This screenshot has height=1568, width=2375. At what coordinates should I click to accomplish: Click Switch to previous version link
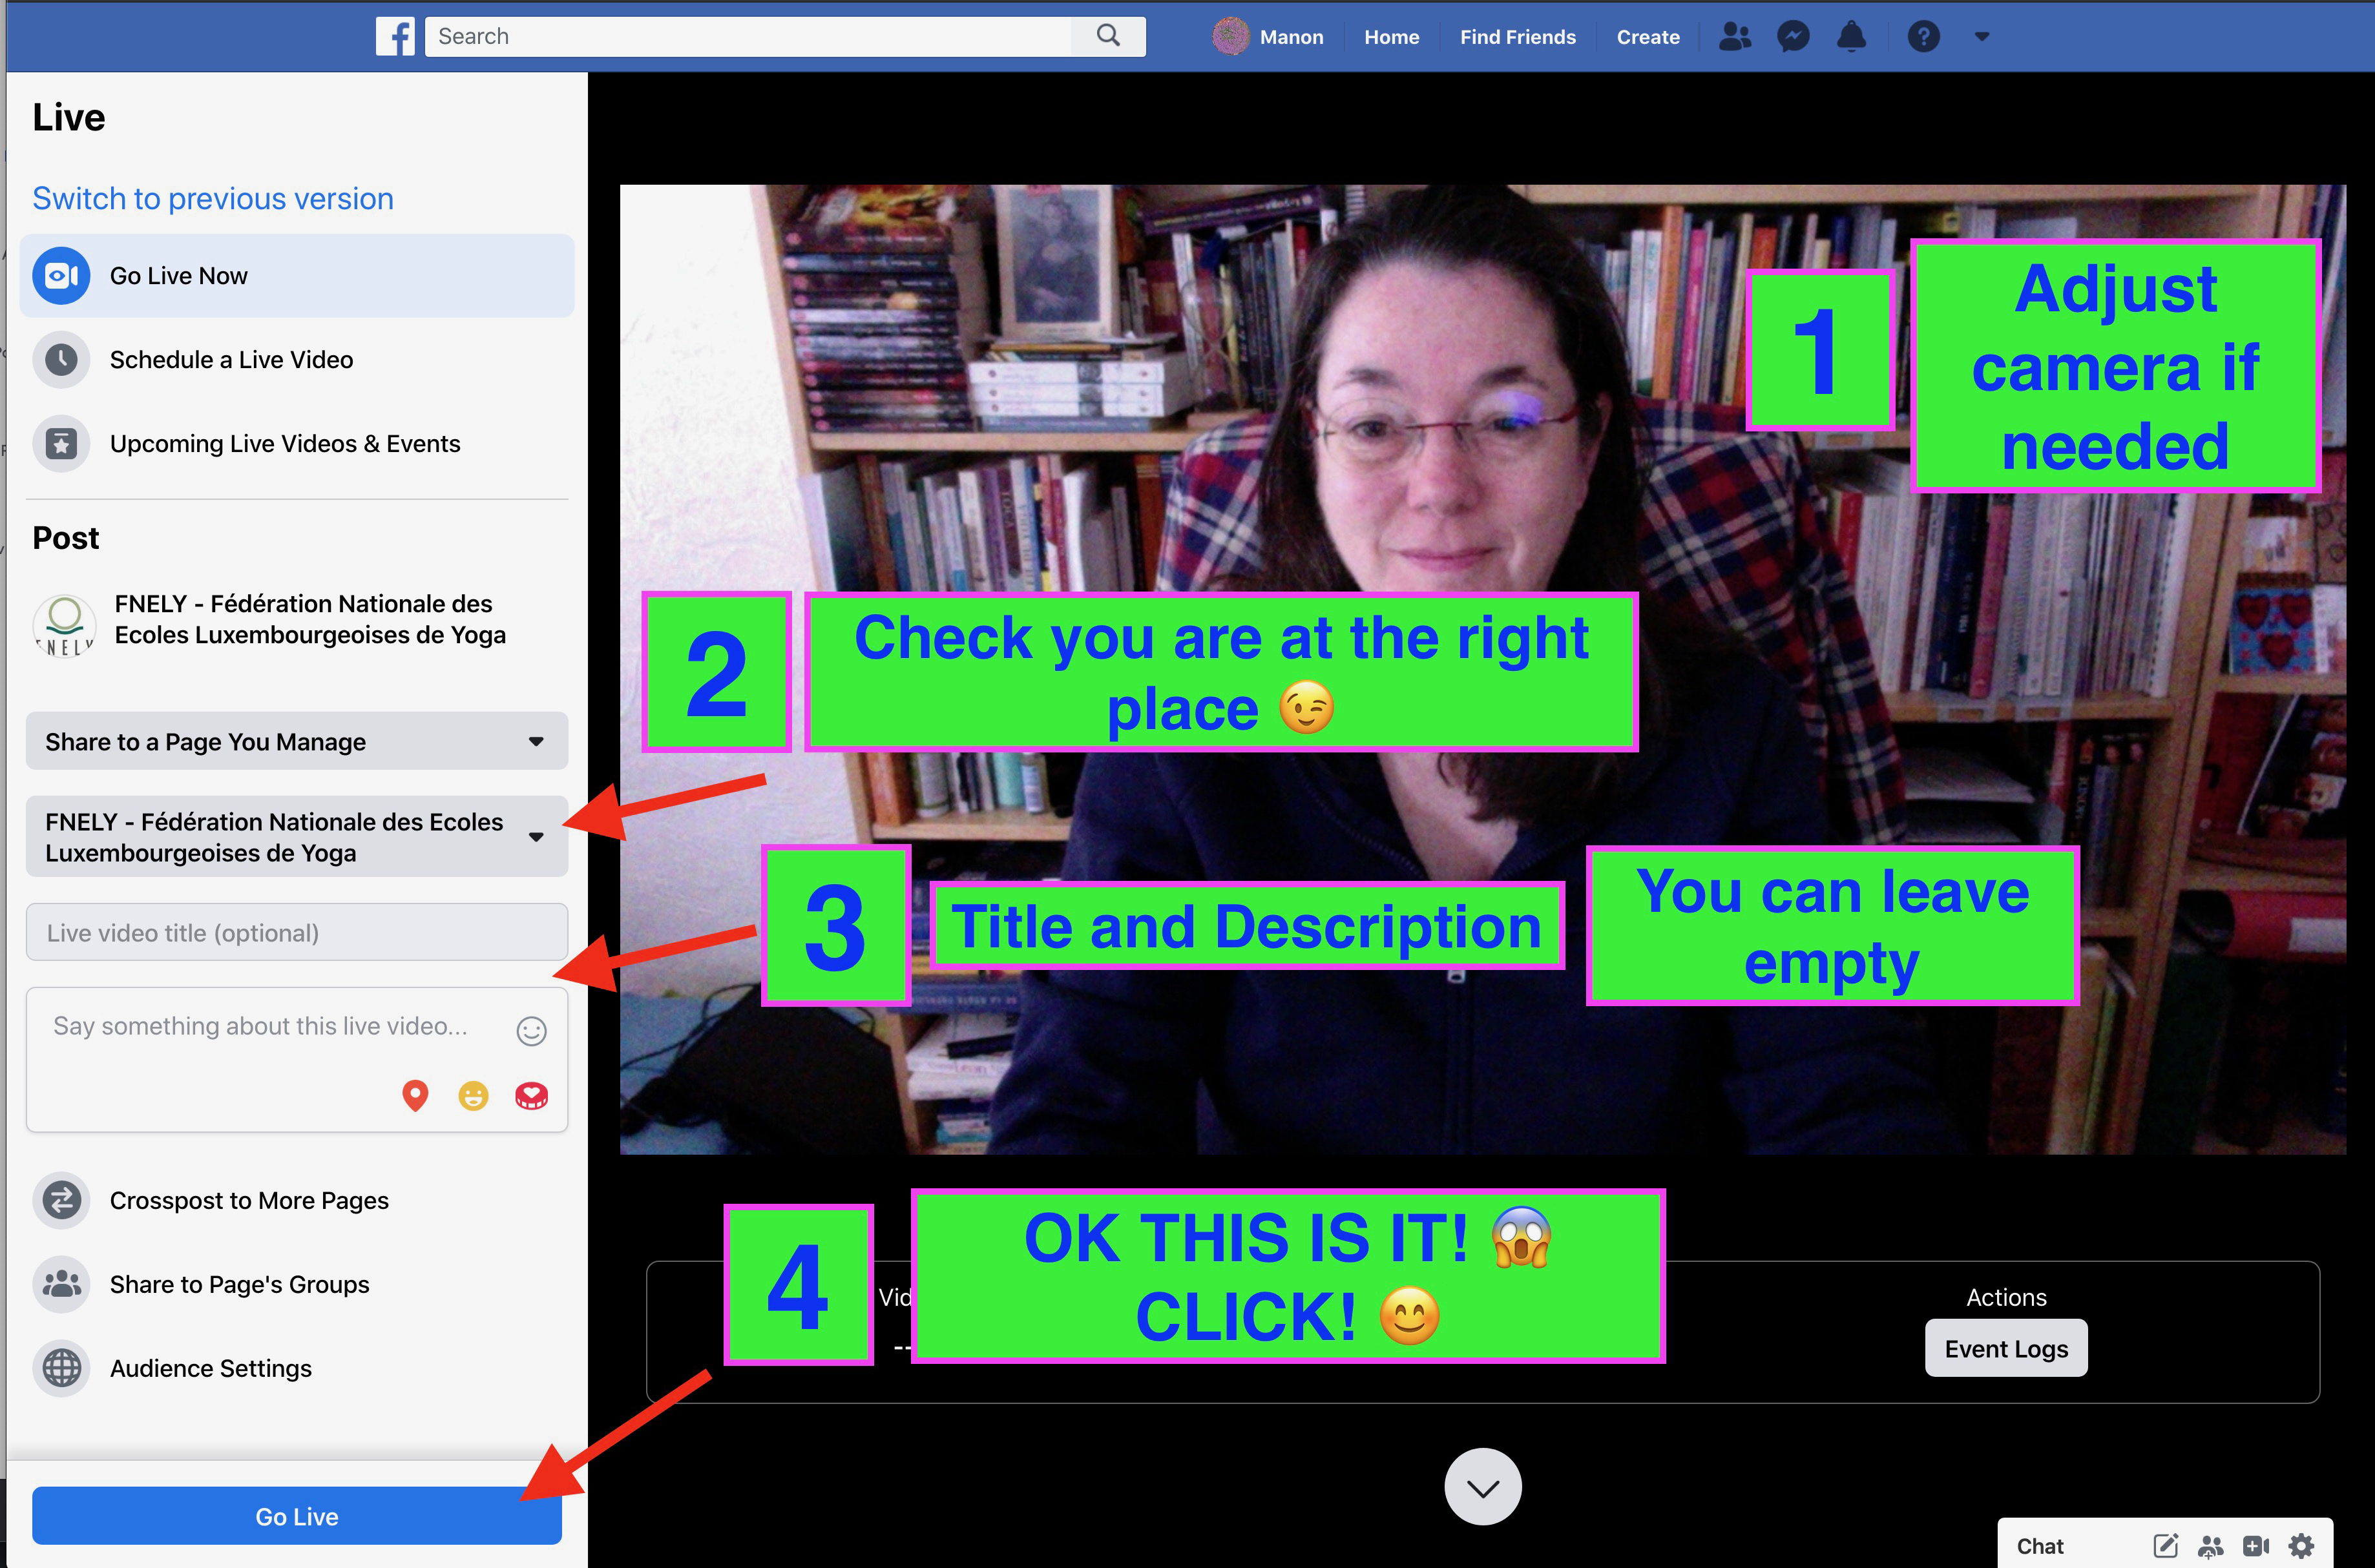coord(213,198)
